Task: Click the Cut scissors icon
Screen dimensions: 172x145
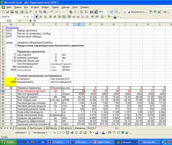Action: click(x=36, y=12)
